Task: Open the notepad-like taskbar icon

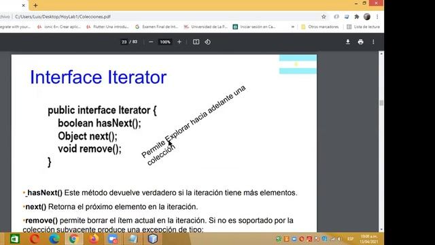Action: (133, 239)
